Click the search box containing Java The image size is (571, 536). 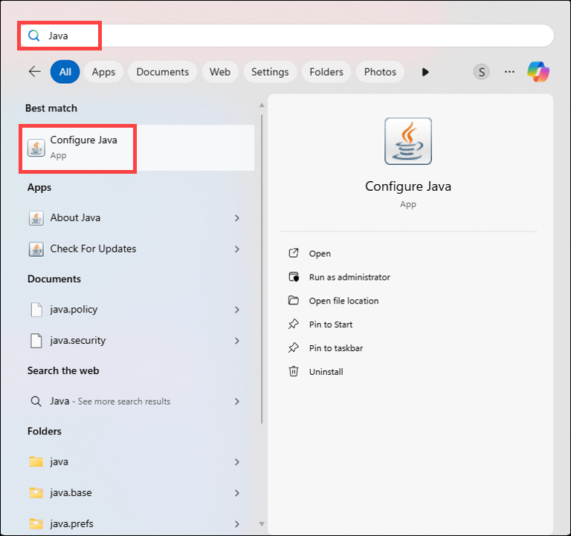[287, 36]
